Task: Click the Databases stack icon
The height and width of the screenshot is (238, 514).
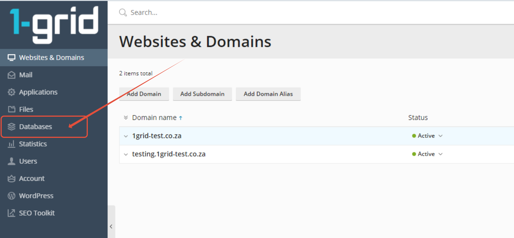Action: tap(11, 127)
